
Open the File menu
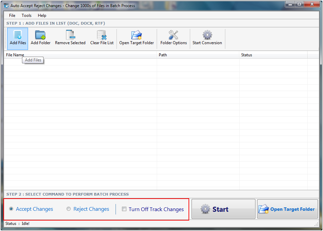(x=12, y=16)
